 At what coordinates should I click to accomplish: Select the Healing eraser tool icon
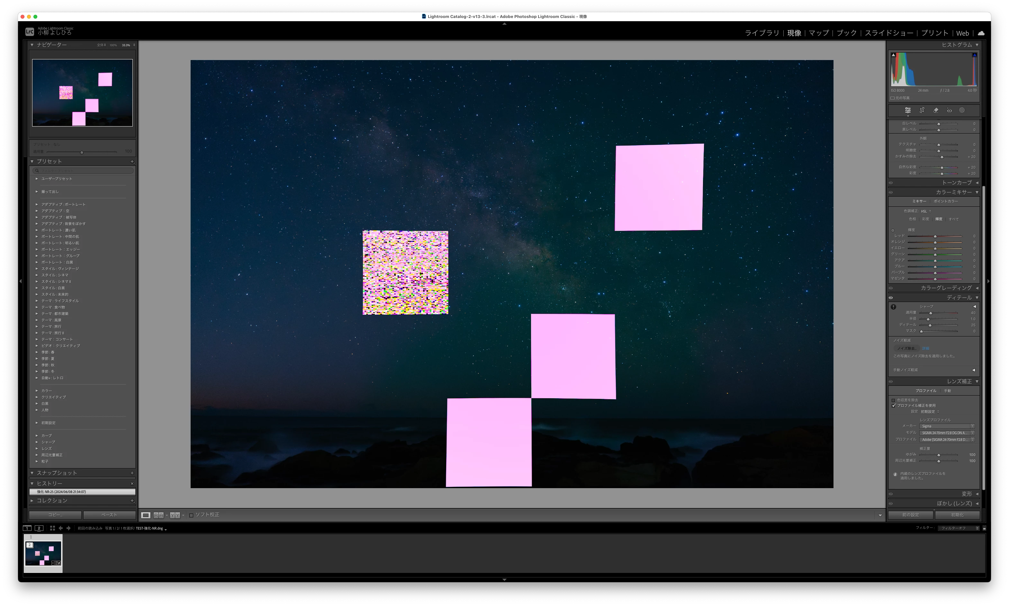936,110
